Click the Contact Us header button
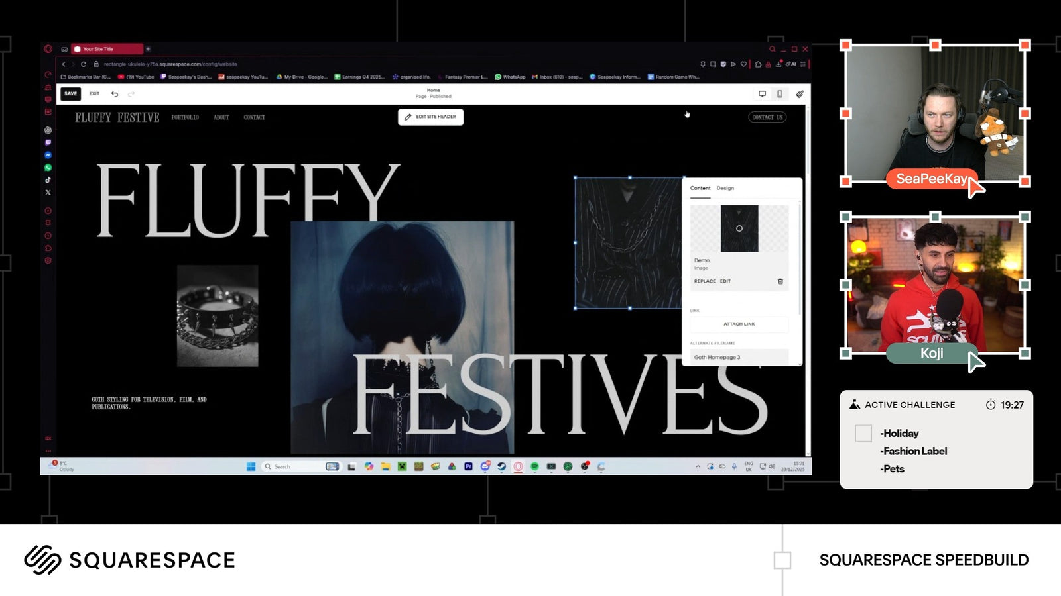This screenshot has height=596, width=1061. (x=768, y=117)
